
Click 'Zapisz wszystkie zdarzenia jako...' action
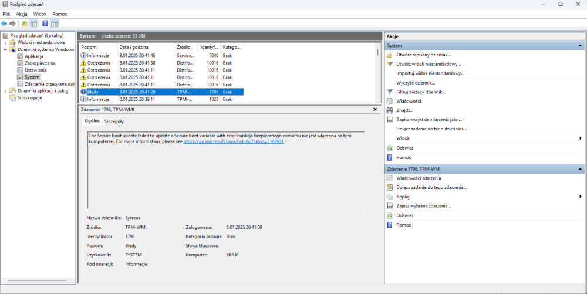point(429,119)
